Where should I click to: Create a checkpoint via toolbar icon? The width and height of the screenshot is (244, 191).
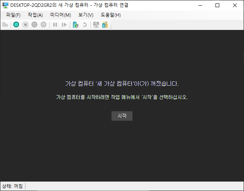pyautogui.click(x=76, y=25)
